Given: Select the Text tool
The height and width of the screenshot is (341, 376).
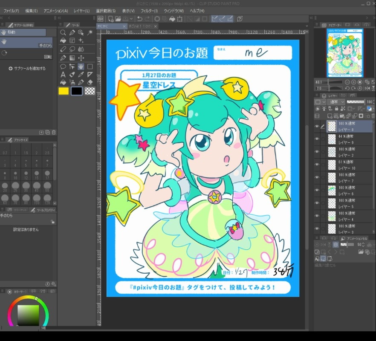Looking at the screenshot, I should pyautogui.click(x=63, y=75).
